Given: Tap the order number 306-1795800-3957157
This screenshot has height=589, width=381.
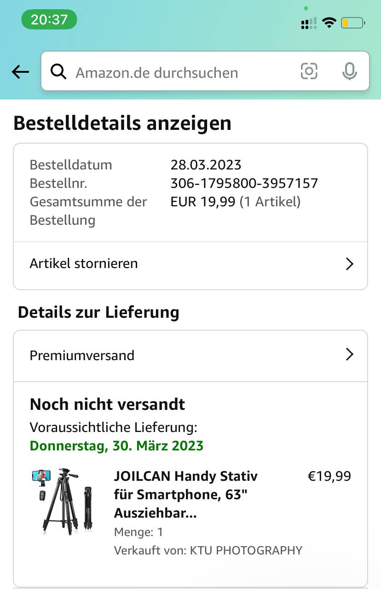Looking at the screenshot, I should click(244, 183).
